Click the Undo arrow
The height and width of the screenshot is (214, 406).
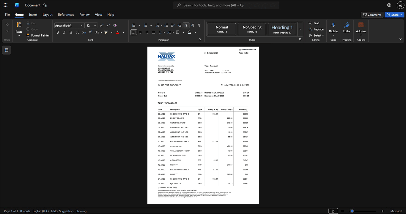pos(7,24)
